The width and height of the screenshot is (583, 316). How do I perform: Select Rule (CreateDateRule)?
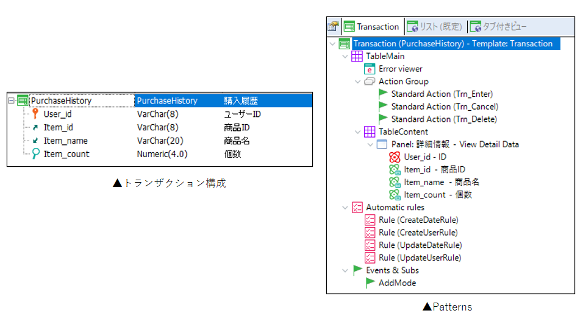coord(418,220)
